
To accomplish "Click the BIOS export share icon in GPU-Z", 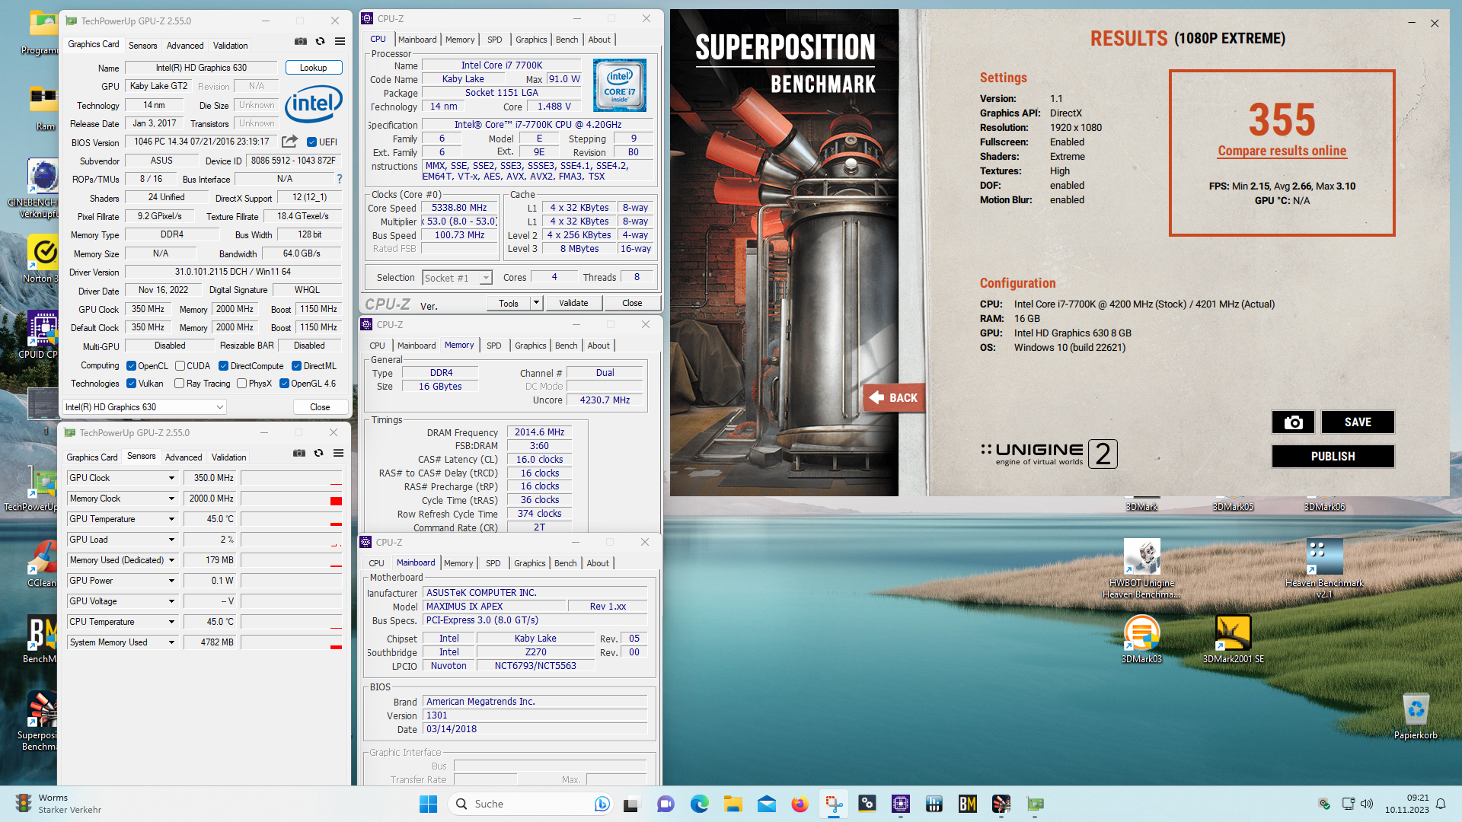I will tap(289, 142).
